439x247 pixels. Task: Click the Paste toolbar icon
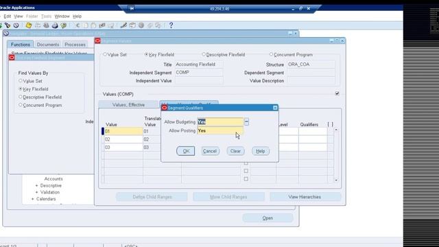click(93, 25)
